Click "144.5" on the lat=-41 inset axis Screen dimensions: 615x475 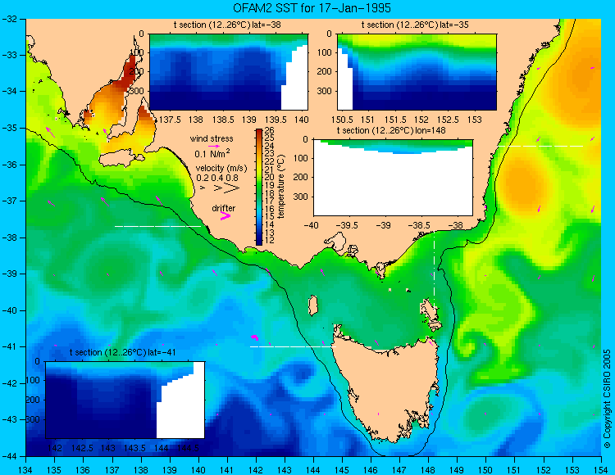pyautogui.click(x=188, y=448)
